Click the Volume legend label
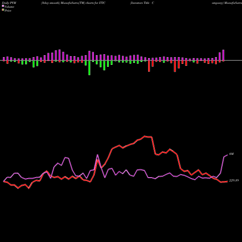Viewport: 242px width, 242px height. 9,7
